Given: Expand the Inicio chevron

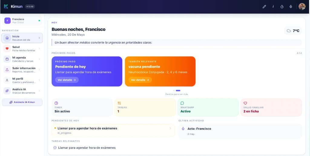Looking at the screenshot, I should 39,38.
